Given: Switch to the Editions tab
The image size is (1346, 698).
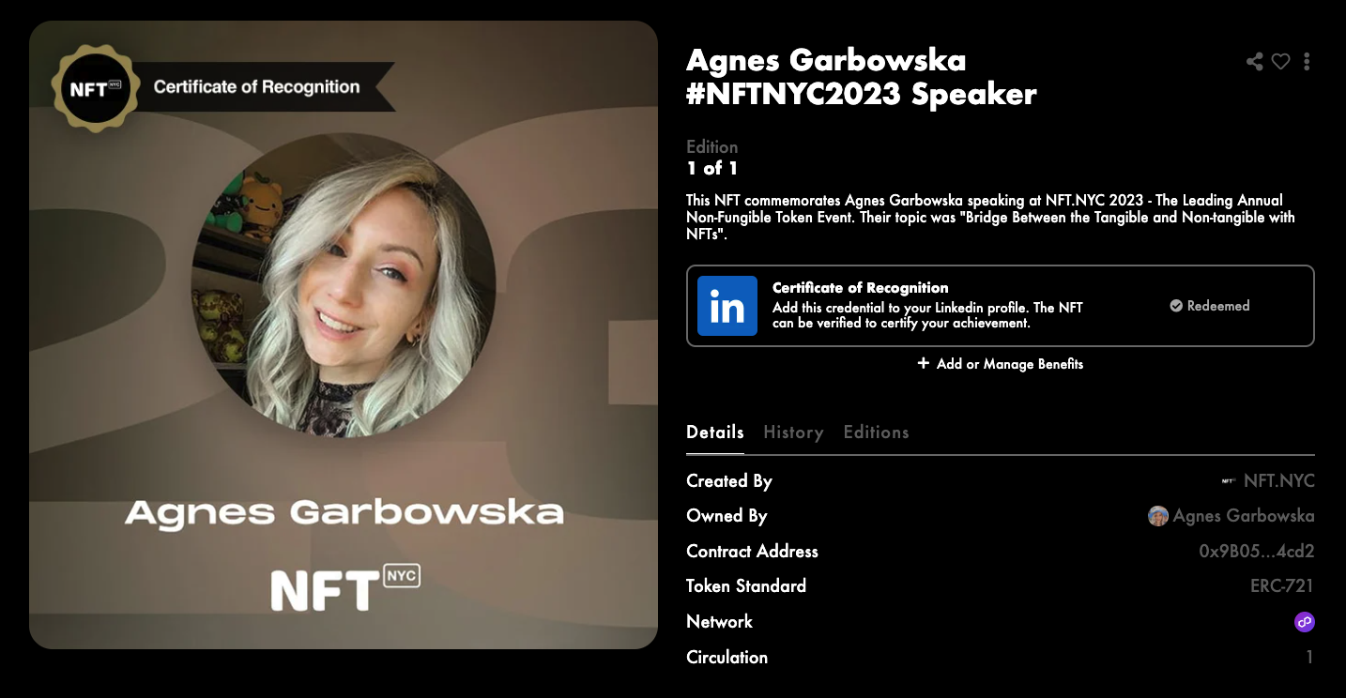Looking at the screenshot, I should coord(876,432).
